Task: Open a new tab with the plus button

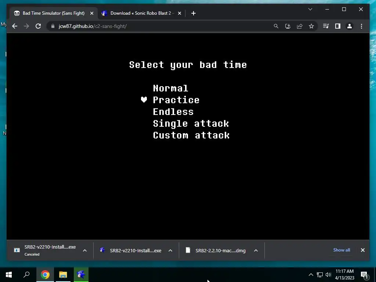Action: point(194,14)
